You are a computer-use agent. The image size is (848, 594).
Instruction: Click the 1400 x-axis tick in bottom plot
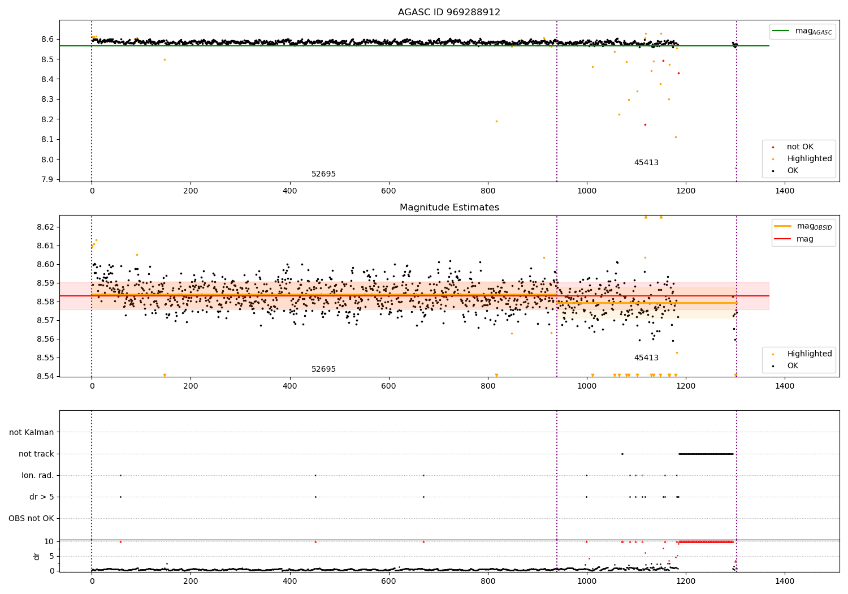click(x=785, y=581)
